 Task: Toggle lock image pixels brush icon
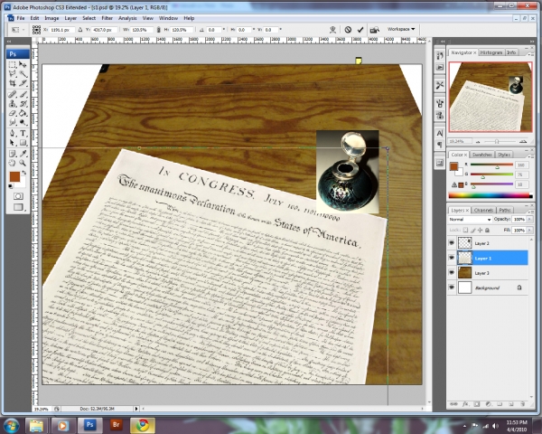tap(473, 231)
